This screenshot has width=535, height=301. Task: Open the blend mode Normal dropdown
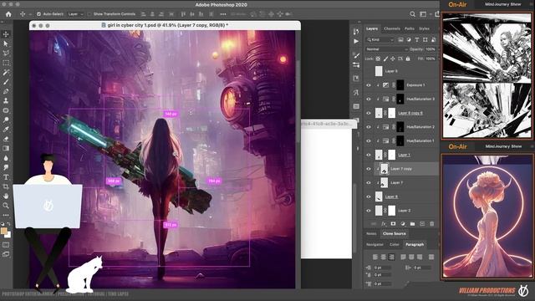386,49
